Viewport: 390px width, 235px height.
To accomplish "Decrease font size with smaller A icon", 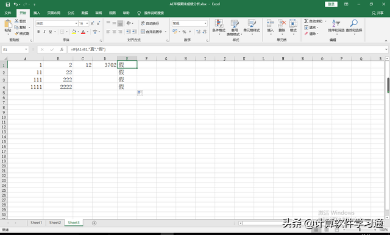I will [98, 23].
